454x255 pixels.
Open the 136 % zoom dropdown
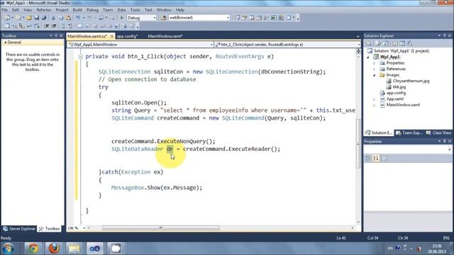coord(84,228)
